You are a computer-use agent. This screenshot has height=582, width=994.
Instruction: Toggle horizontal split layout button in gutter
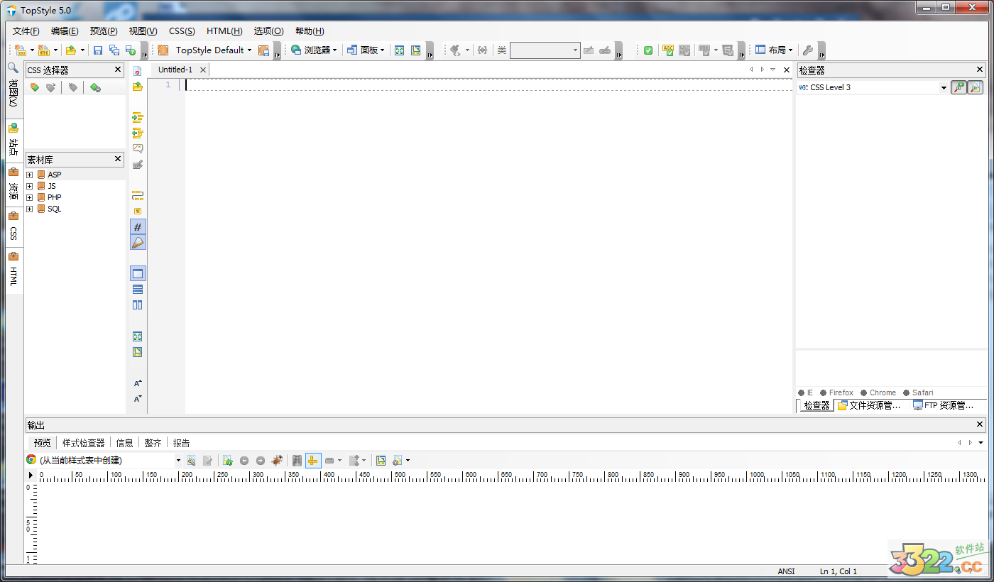(138, 290)
